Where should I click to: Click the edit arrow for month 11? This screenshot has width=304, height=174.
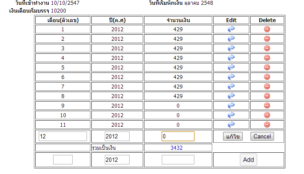[231, 125]
